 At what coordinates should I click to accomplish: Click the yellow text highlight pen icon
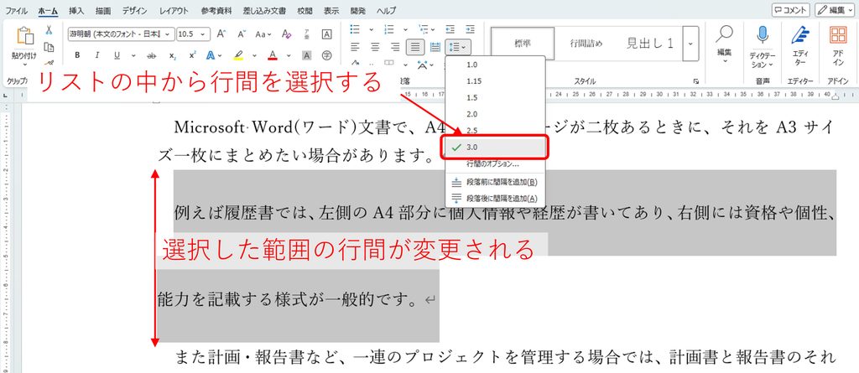[x=238, y=55]
